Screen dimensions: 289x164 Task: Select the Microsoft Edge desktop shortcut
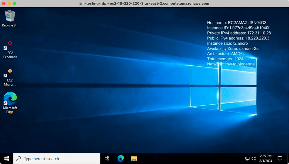point(10,103)
